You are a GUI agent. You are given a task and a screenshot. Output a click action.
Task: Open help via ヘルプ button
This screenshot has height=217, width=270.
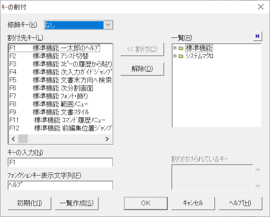[x=240, y=203]
